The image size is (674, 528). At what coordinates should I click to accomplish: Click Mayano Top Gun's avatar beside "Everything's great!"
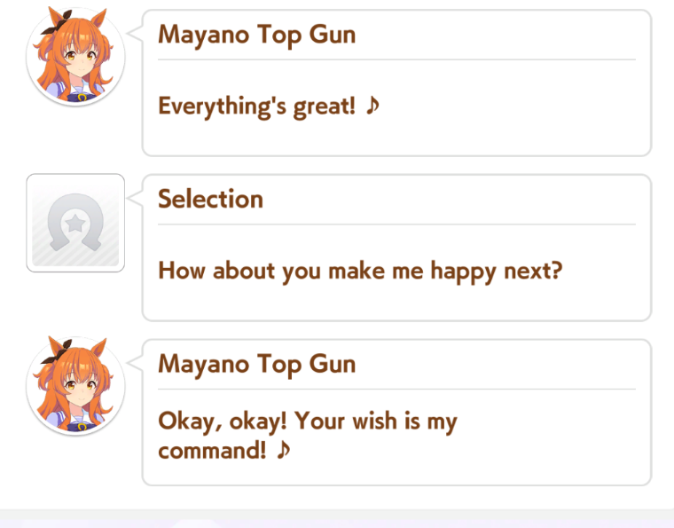coord(75,56)
